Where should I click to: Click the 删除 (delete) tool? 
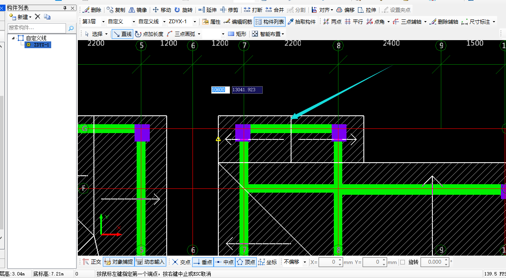[92, 10]
